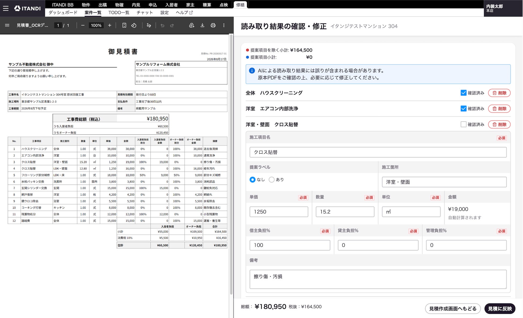The image size is (523, 318).
Task: Open the チャット tab
Action: [145, 13]
